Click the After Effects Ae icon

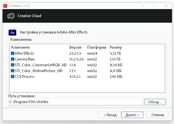point(12,32)
